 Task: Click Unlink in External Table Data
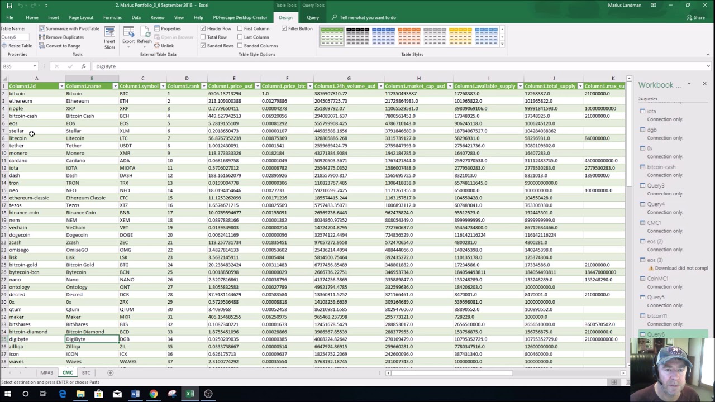click(x=164, y=46)
